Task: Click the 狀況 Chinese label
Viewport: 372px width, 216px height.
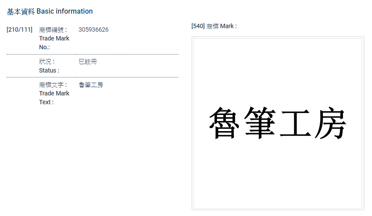Action: tap(47, 62)
